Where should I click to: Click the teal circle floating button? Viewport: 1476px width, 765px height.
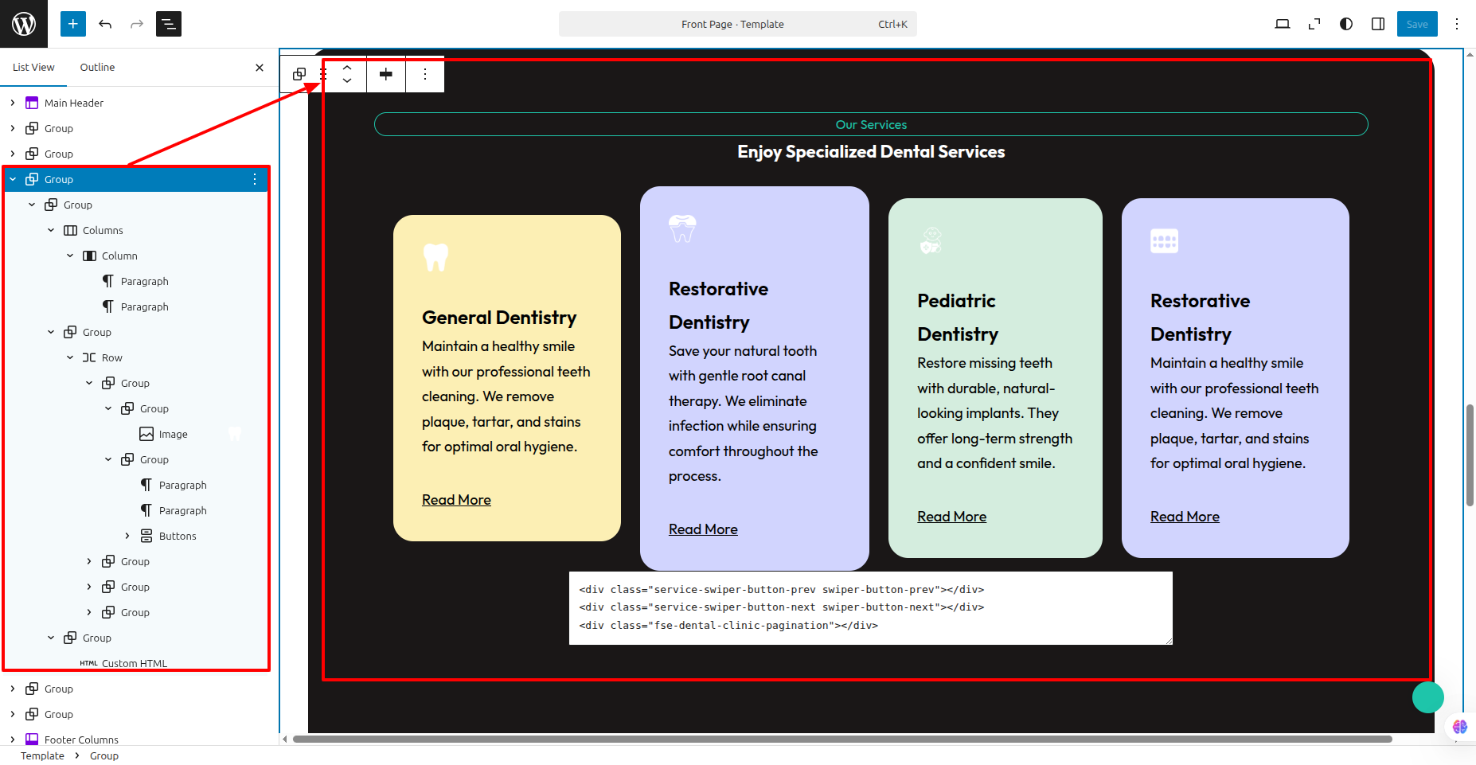point(1427,697)
